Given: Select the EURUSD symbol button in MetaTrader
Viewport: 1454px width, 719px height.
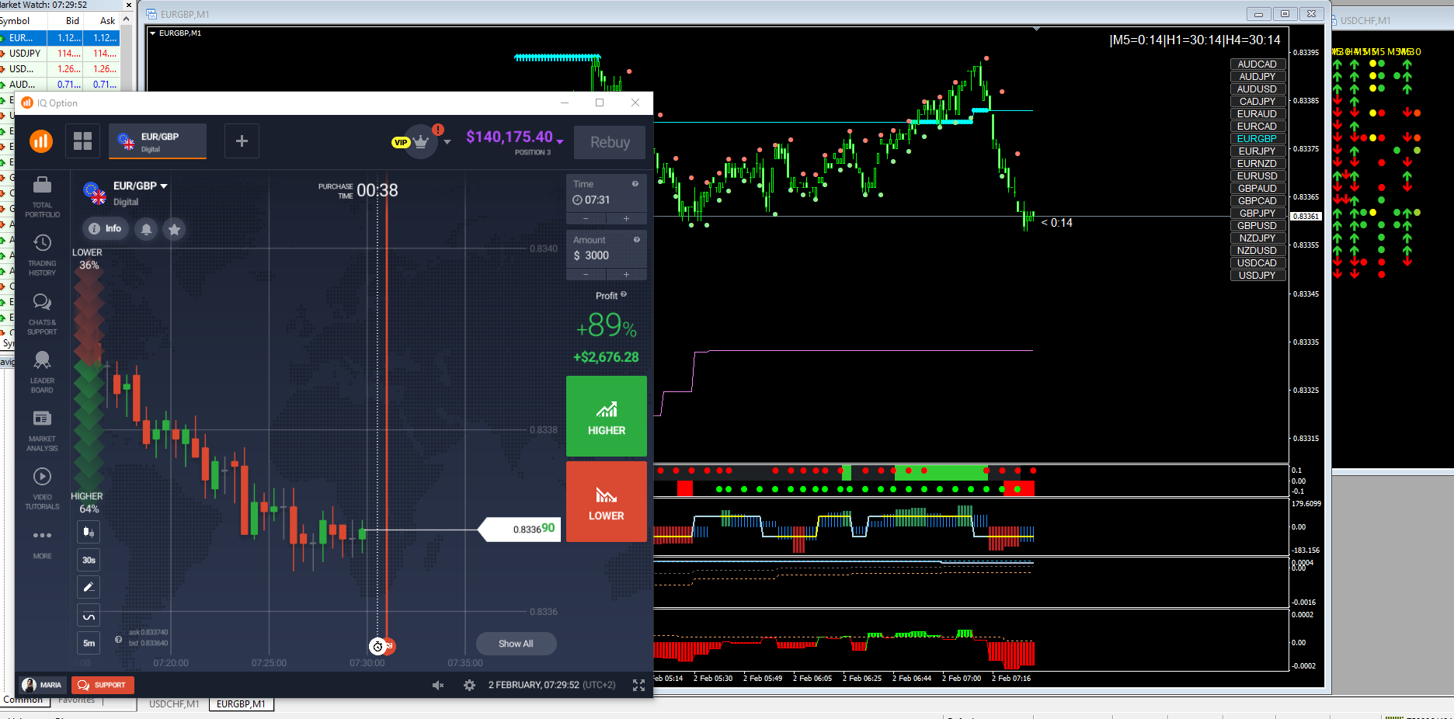Looking at the screenshot, I should pyautogui.click(x=1257, y=176).
